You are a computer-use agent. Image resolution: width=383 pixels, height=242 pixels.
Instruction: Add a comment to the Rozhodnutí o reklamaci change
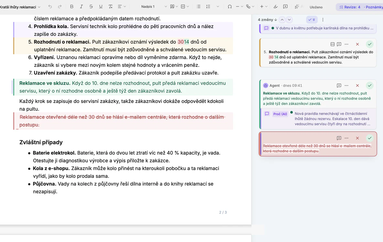339,44
